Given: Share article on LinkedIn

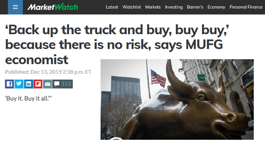Looking at the screenshot, I should pos(28,84).
